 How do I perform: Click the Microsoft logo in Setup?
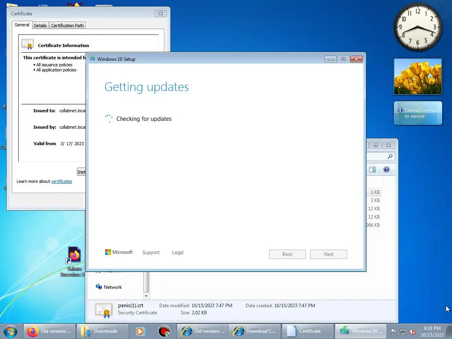(119, 252)
